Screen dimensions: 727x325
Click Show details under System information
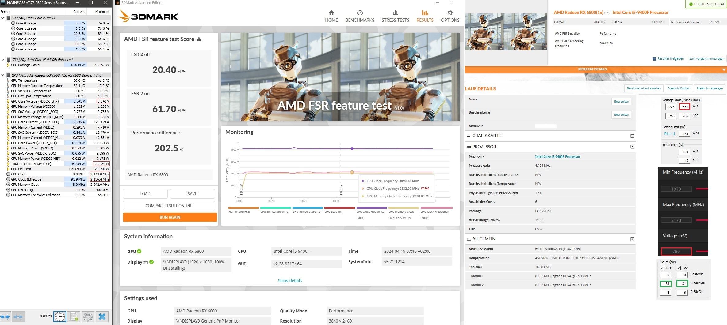pyautogui.click(x=290, y=281)
